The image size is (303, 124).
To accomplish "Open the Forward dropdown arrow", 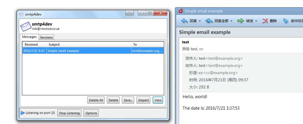I will pos(256,21).
